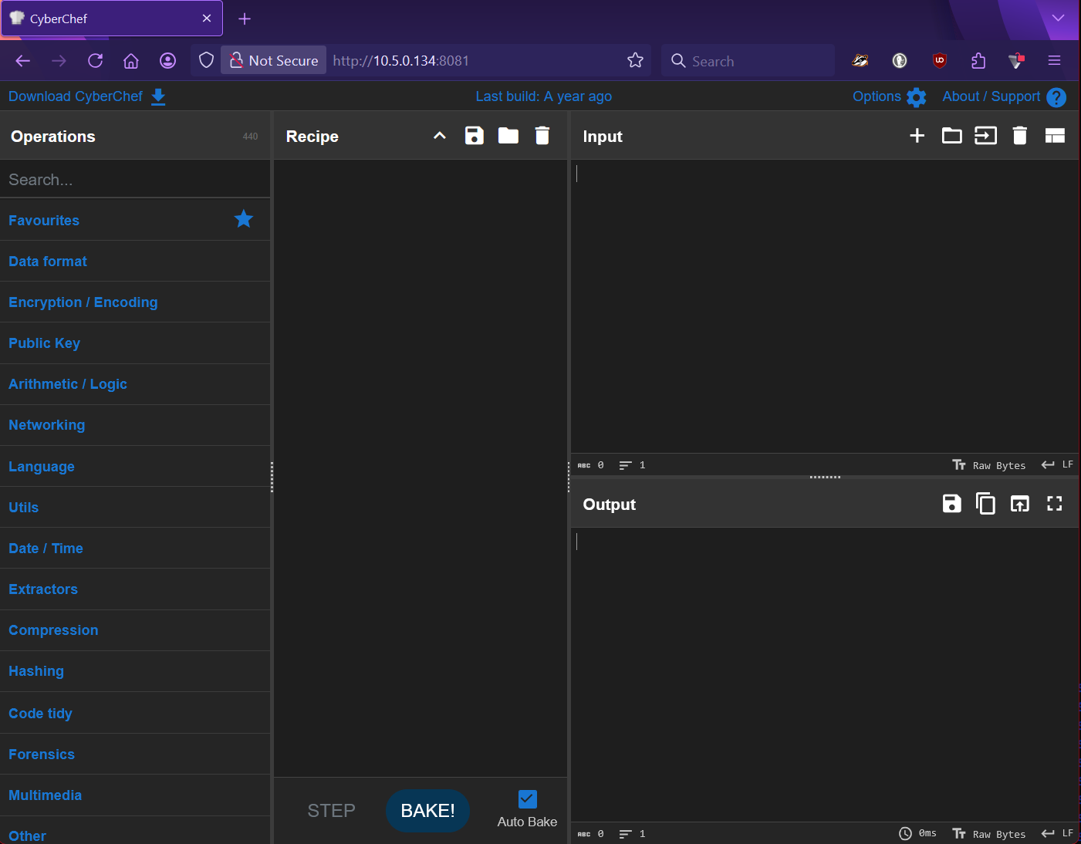Open input Raw Bytes encoding selector
The image size is (1081, 844).
[989, 465]
